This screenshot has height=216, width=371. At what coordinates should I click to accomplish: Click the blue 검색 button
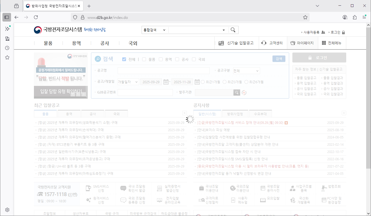pyautogui.click(x=279, y=59)
